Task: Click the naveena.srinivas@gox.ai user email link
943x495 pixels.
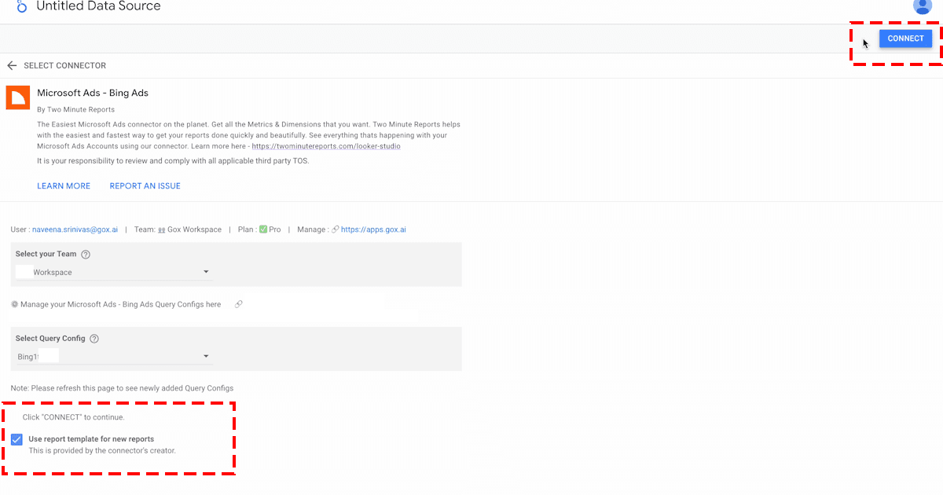Action: [75, 229]
